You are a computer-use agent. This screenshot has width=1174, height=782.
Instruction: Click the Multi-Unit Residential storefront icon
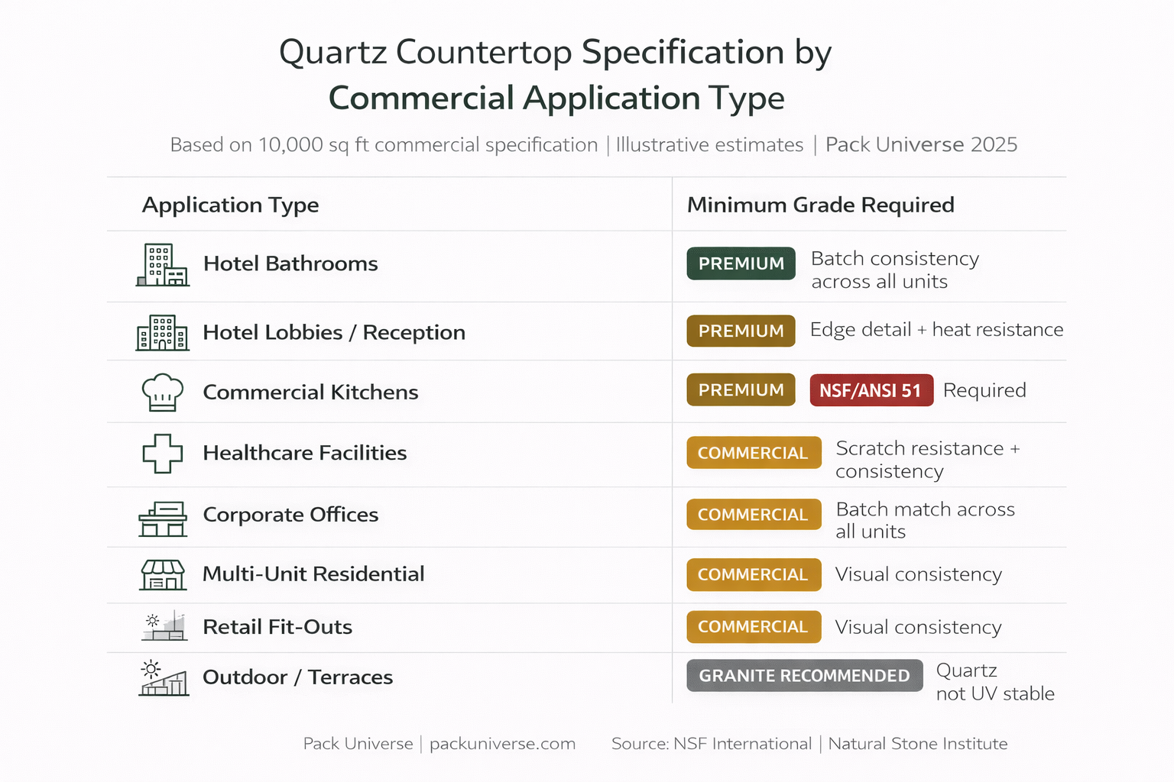coord(163,574)
